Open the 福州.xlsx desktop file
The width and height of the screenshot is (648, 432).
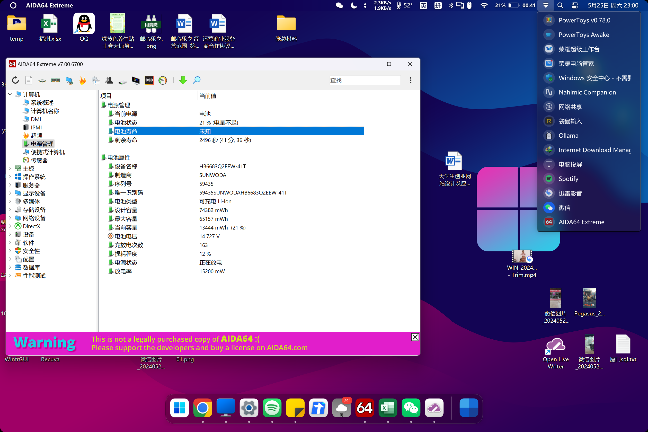(50, 28)
